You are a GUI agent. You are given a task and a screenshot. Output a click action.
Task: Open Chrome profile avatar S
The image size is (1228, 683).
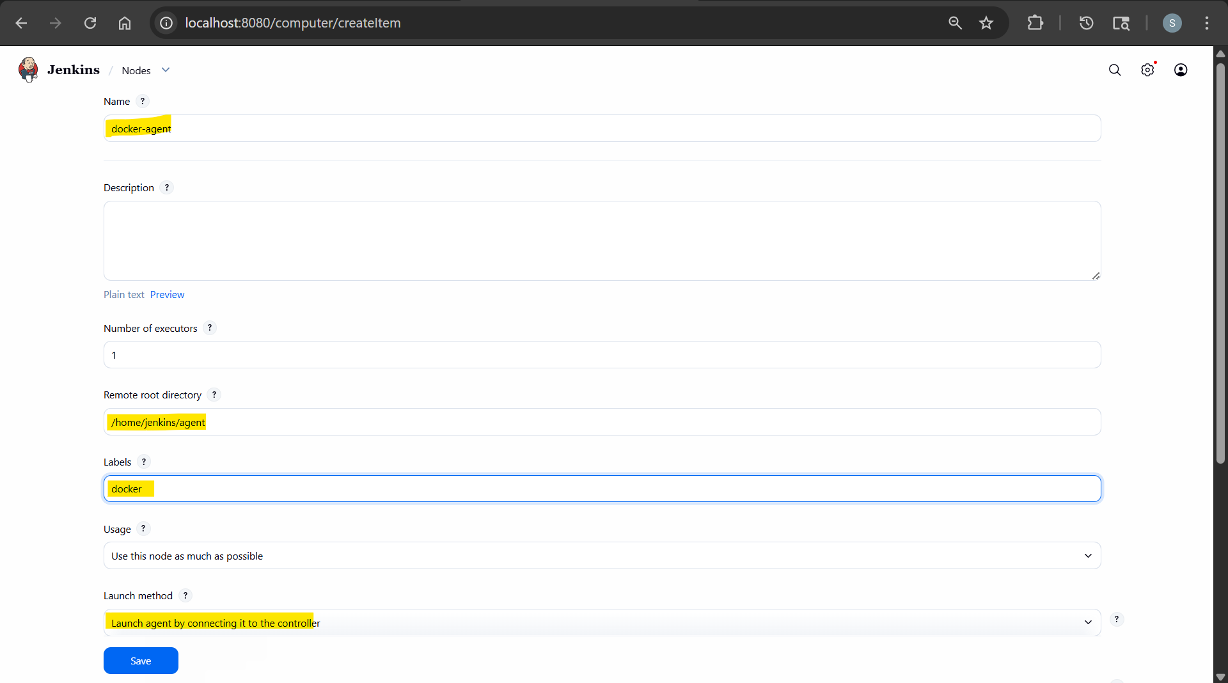(1172, 23)
